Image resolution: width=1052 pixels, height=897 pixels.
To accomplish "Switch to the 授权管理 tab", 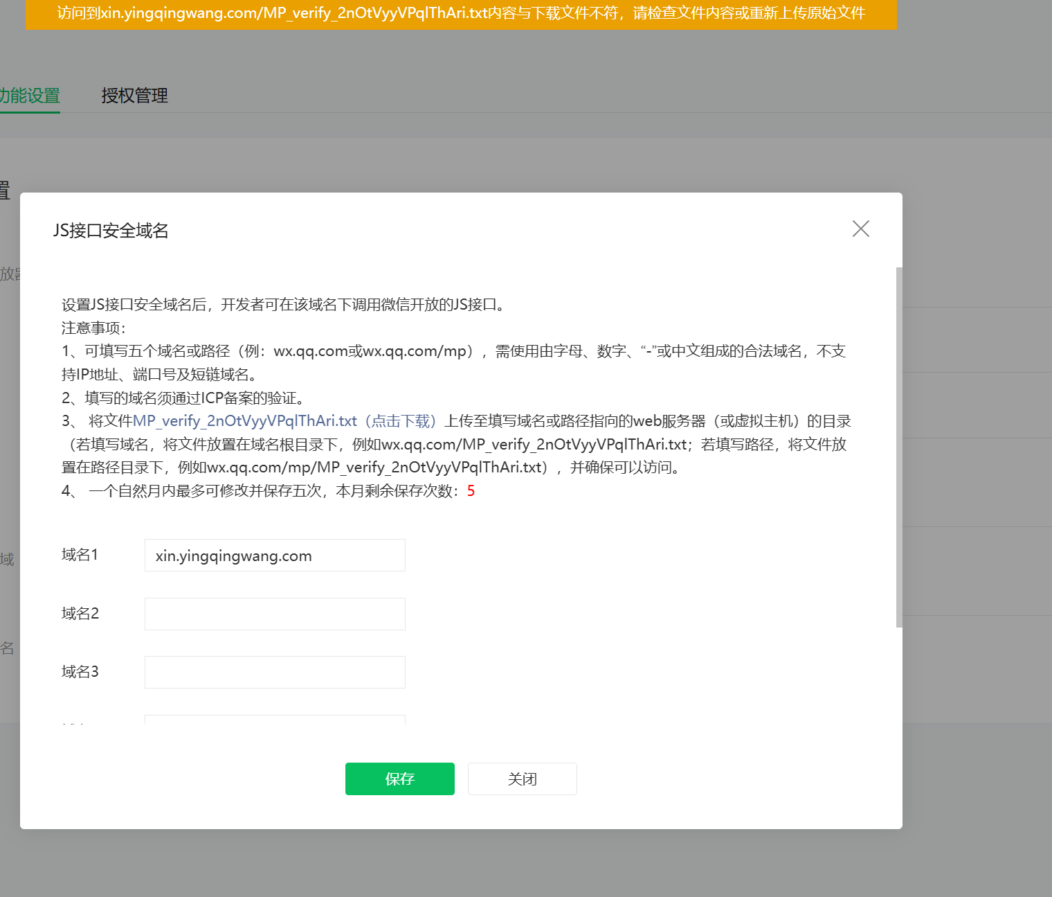I will tap(134, 96).
